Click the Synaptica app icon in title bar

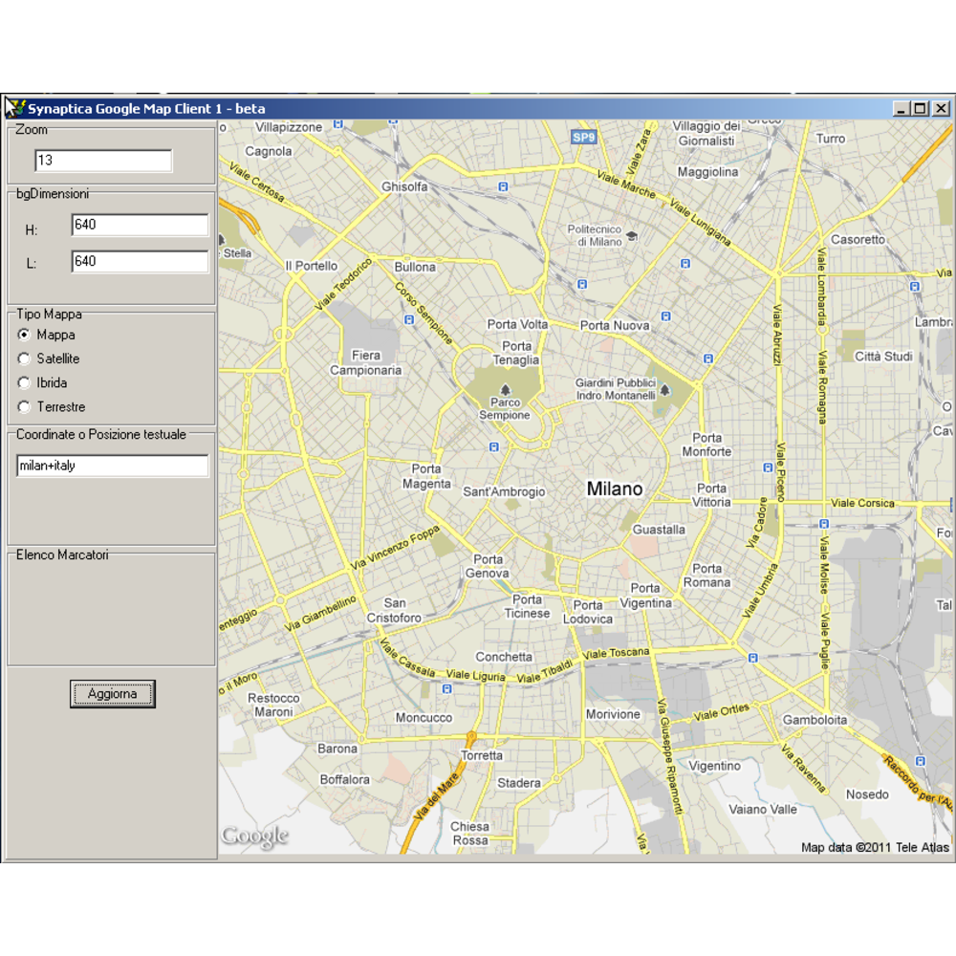coord(14,108)
